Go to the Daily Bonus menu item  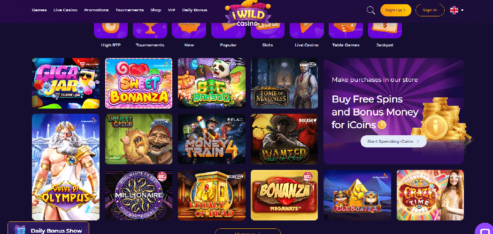(195, 10)
